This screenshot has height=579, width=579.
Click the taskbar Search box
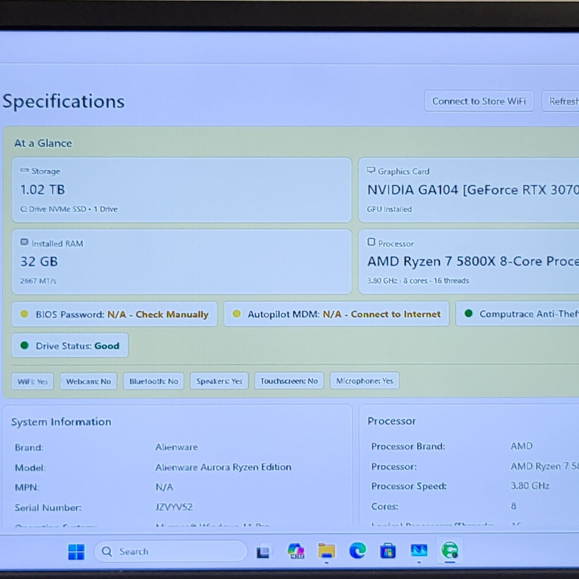pyautogui.click(x=171, y=551)
